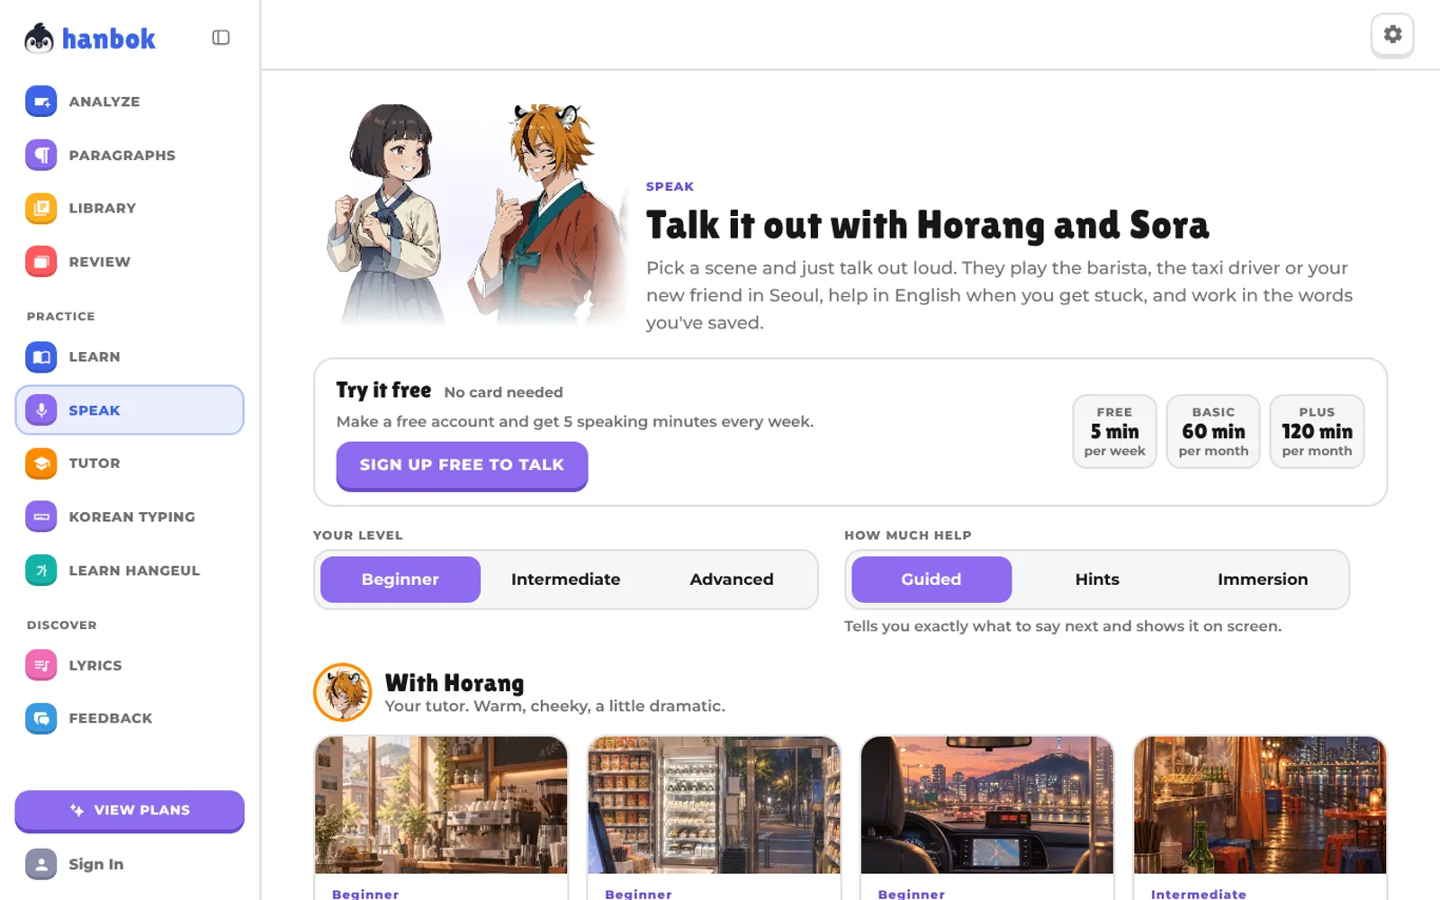The height and width of the screenshot is (900, 1440).
Task: Click the teal Learn Hangeul icon
Action: point(41,571)
